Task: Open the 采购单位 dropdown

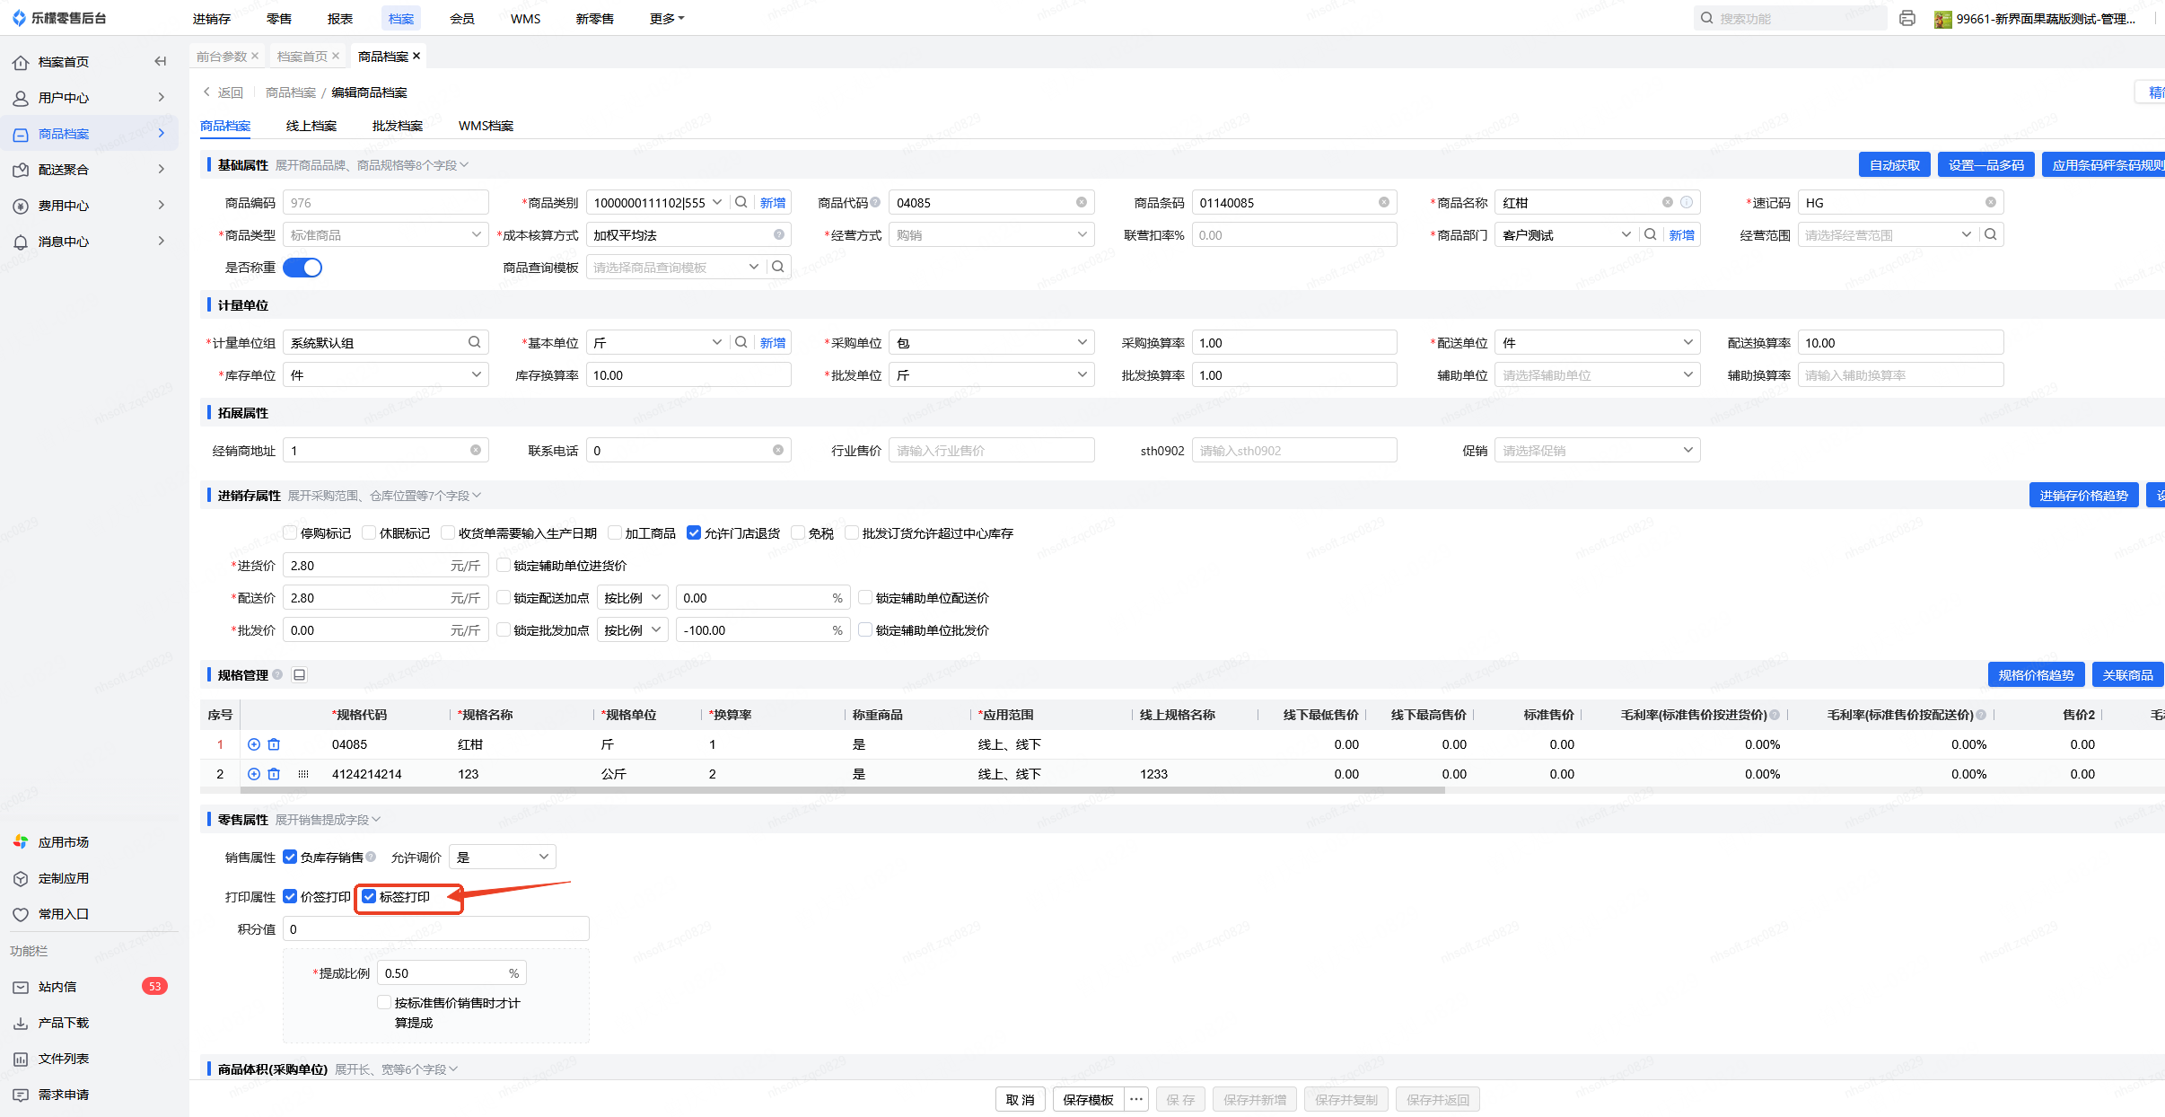Action: 991,343
